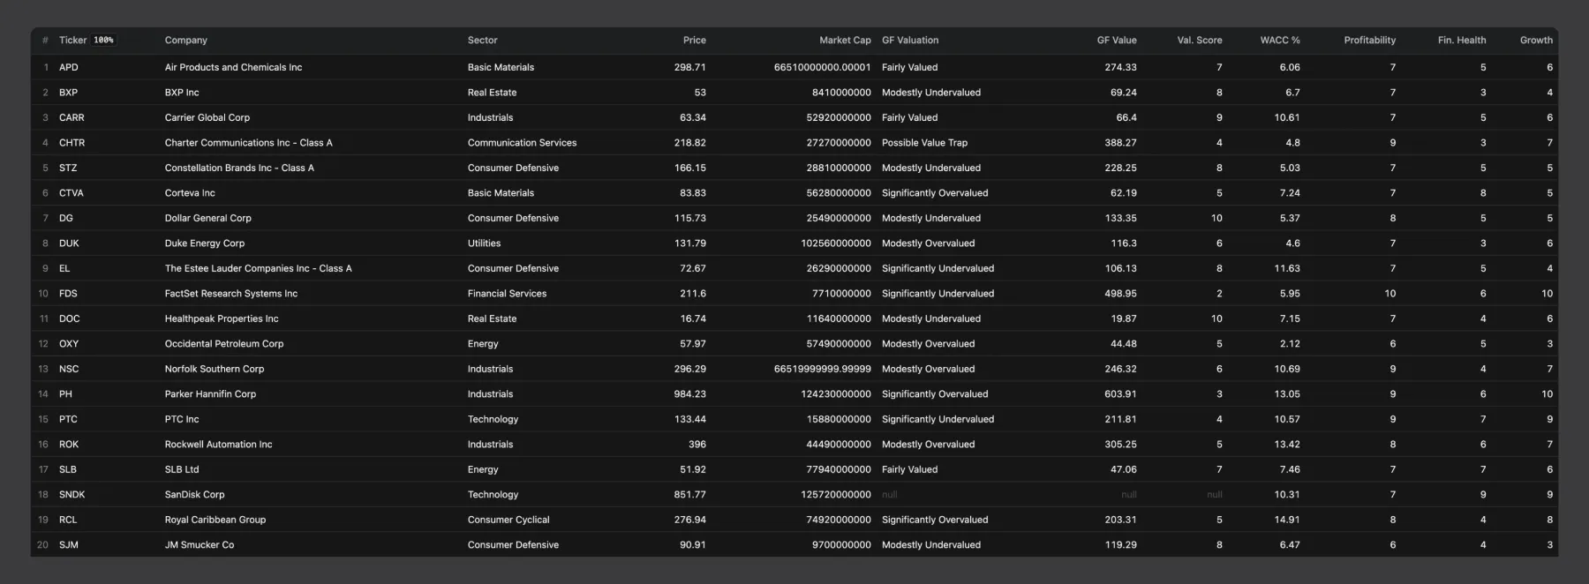1589x584 pixels.
Task: Click the Val. Score column header
Action: pyautogui.click(x=1200, y=41)
